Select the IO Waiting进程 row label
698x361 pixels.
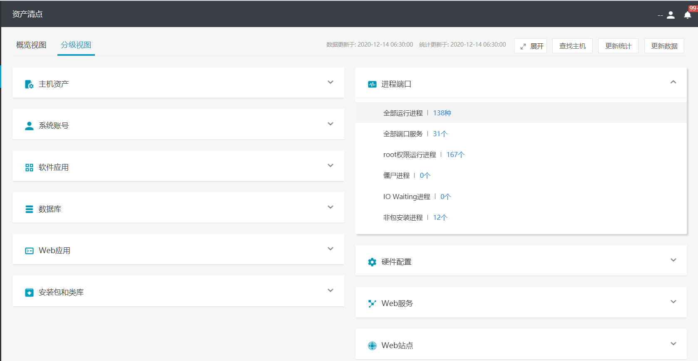tap(407, 197)
